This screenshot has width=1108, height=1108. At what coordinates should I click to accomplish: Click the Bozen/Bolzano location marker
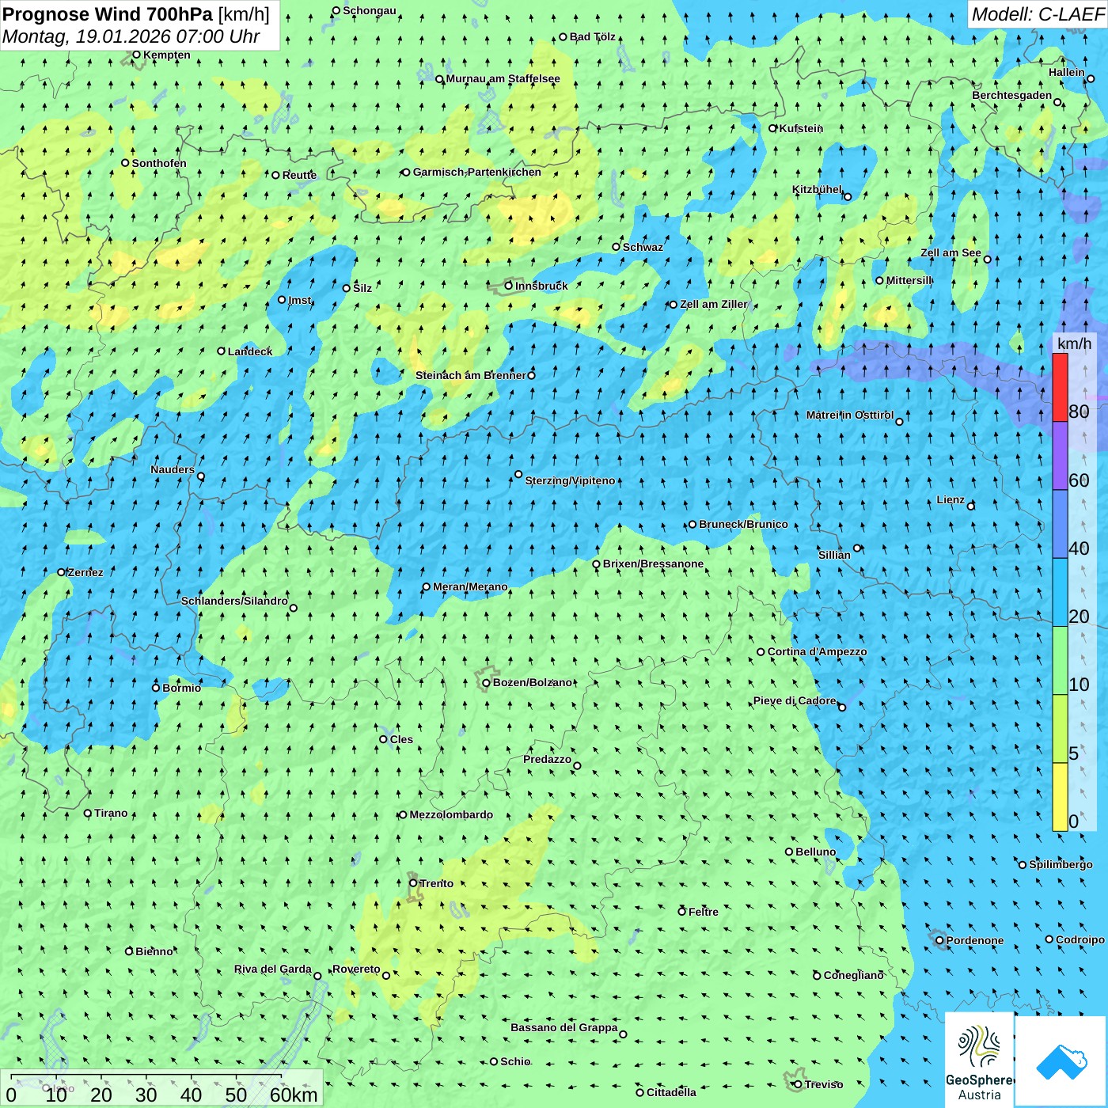tap(486, 683)
